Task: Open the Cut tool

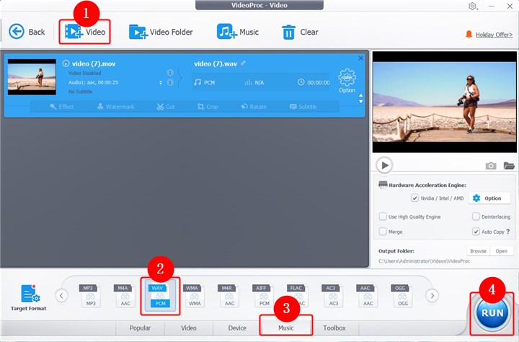Action: coord(166,107)
